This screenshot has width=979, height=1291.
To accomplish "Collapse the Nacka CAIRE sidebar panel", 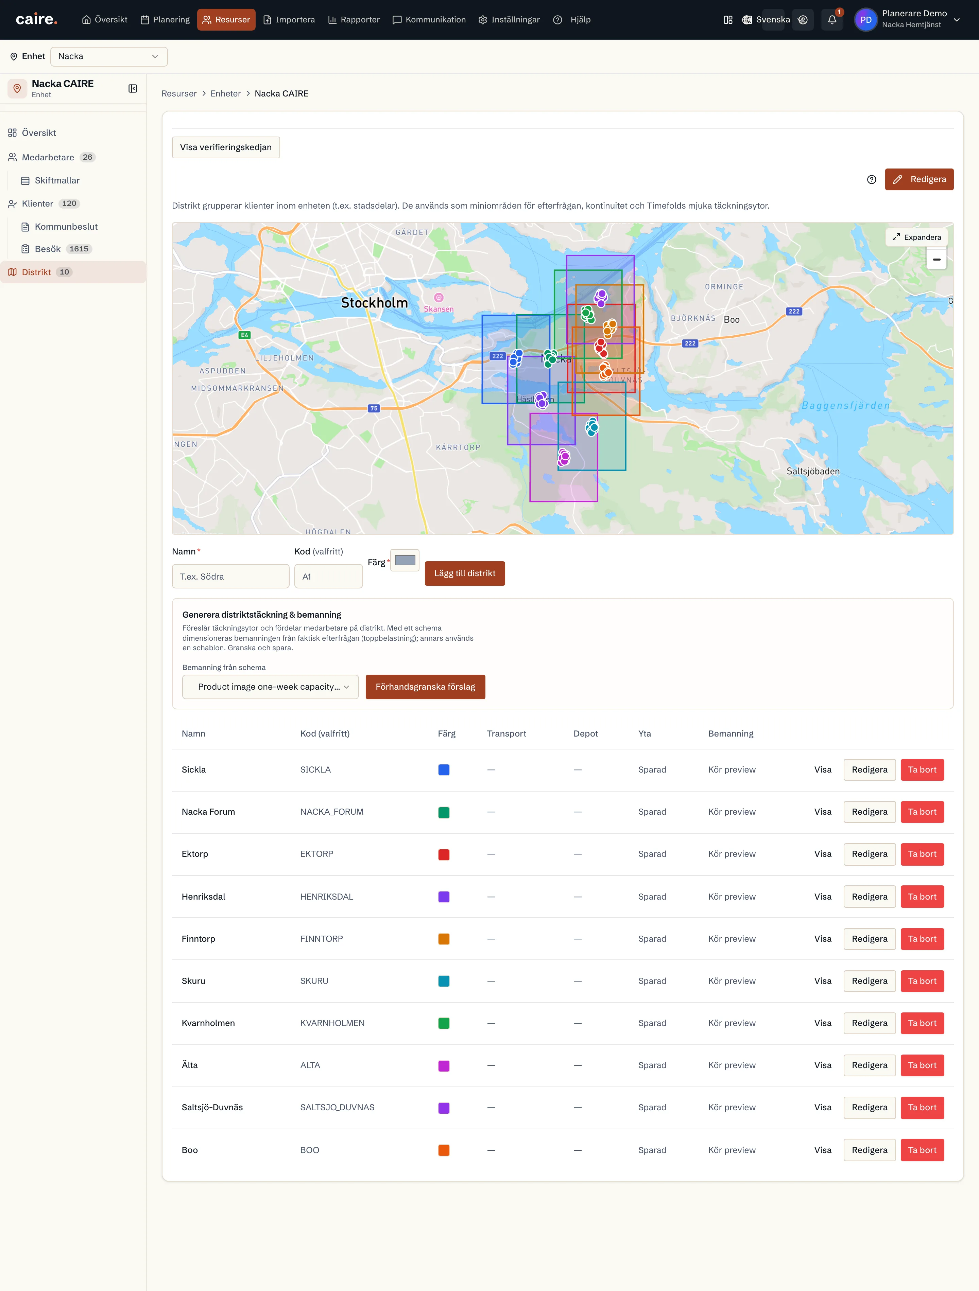I will [x=133, y=89].
